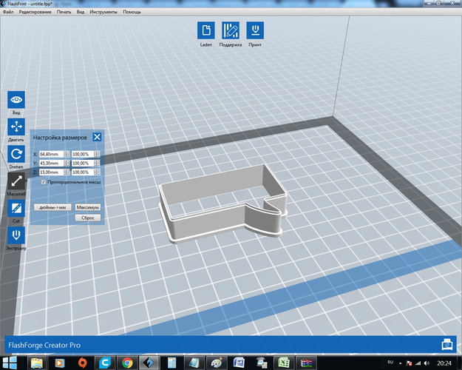Open the calculator taskbar icon
The image size is (462, 370).
171,363
